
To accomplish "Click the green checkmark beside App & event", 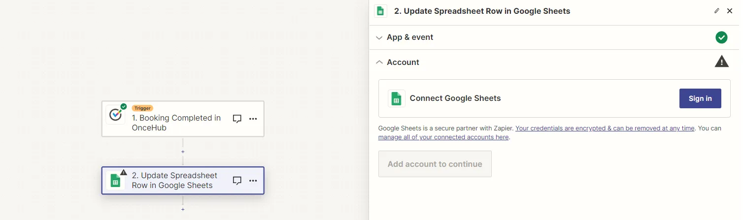I will click(x=721, y=37).
